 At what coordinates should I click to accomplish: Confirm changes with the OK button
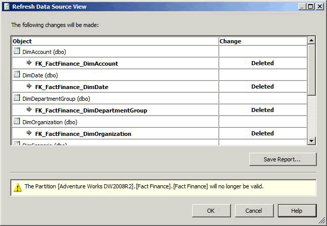(x=211, y=211)
